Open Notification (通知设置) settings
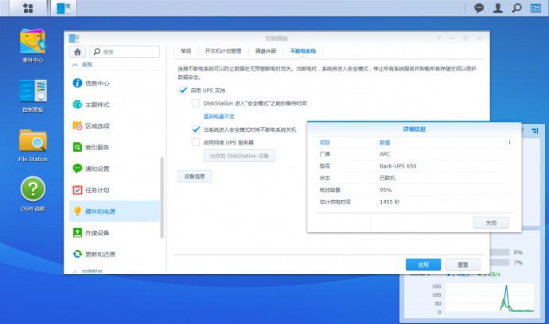 (x=115, y=168)
